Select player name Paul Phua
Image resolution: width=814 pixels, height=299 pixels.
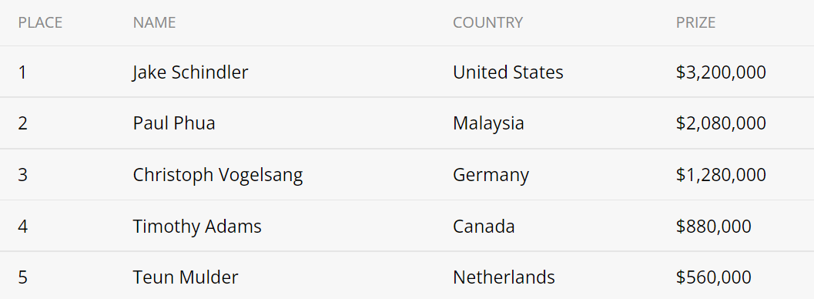tap(174, 123)
